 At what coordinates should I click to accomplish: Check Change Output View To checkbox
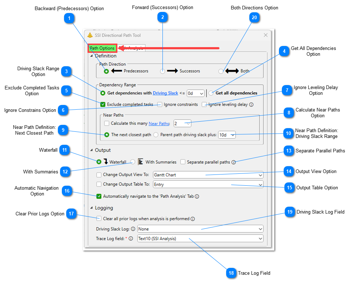tap(99, 174)
